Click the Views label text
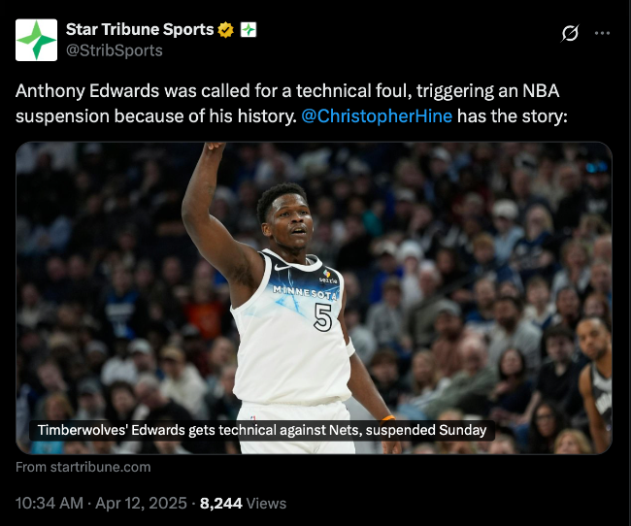This screenshot has width=631, height=526. pyautogui.click(x=266, y=504)
